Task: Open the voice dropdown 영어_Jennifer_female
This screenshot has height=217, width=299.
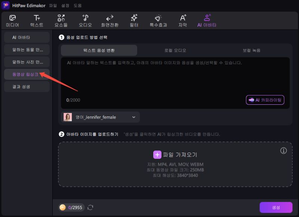Action: (x=100, y=117)
